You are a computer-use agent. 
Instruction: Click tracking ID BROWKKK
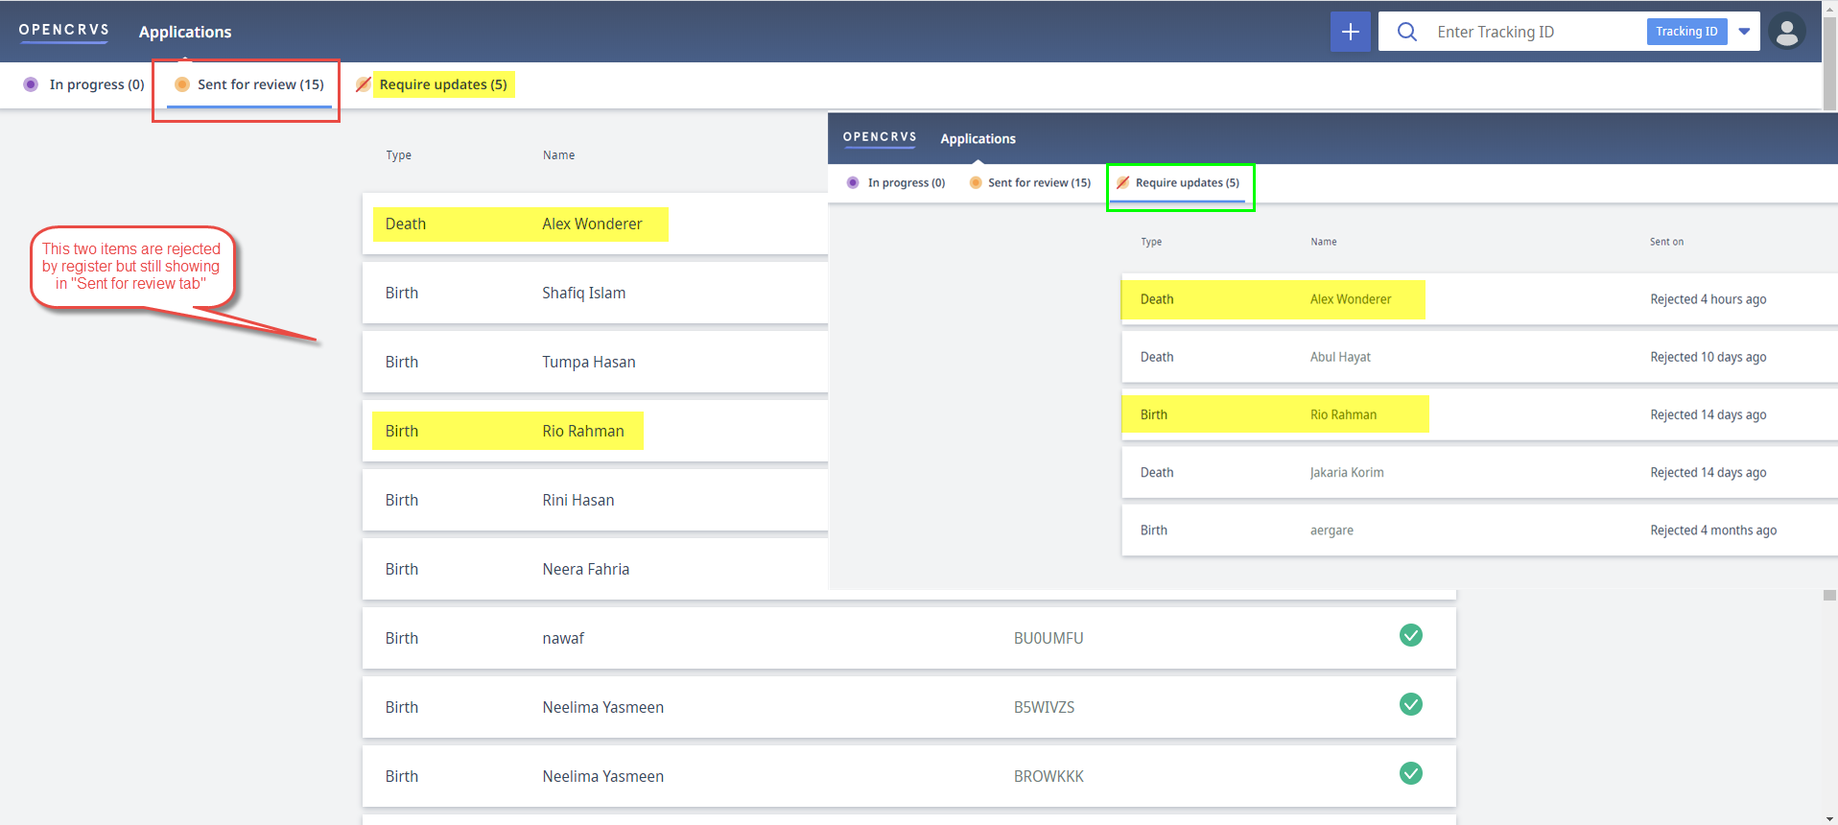pos(1049,776)
